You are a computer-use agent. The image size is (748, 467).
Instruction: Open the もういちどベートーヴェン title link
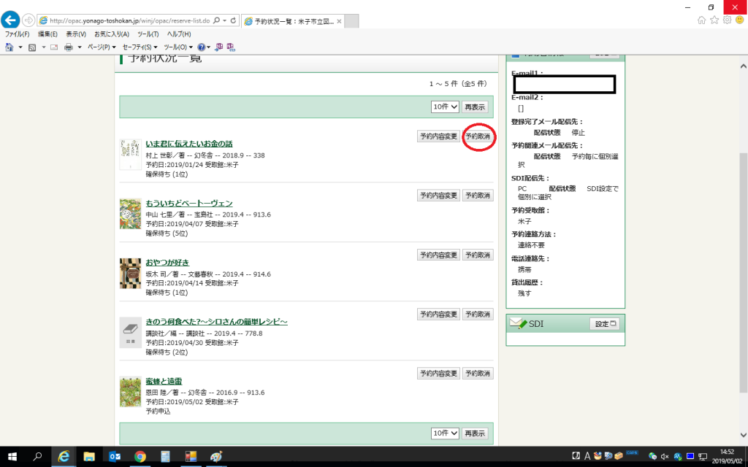[189, 203]
